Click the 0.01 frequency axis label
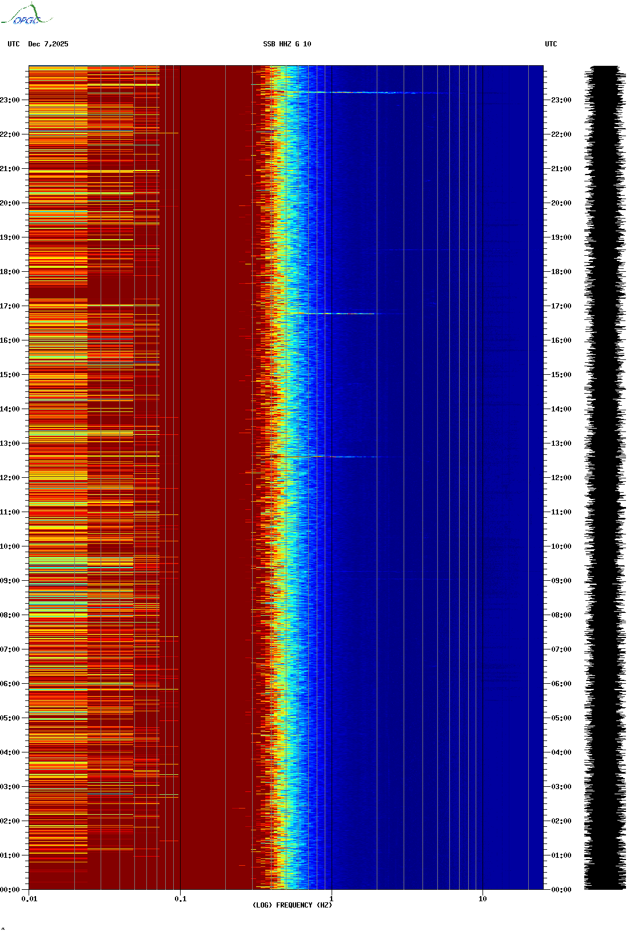The width and height of the screenshot is (630, 935). pos(29,899)
